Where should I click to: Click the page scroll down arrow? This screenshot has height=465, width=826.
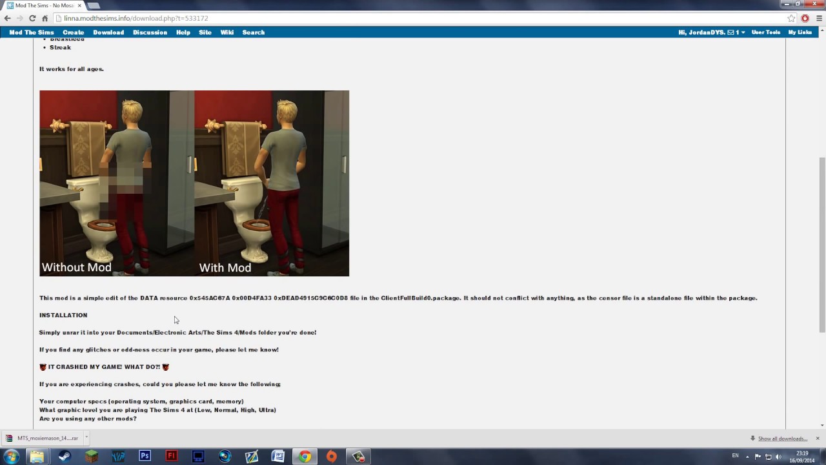(x=821, y=425)
